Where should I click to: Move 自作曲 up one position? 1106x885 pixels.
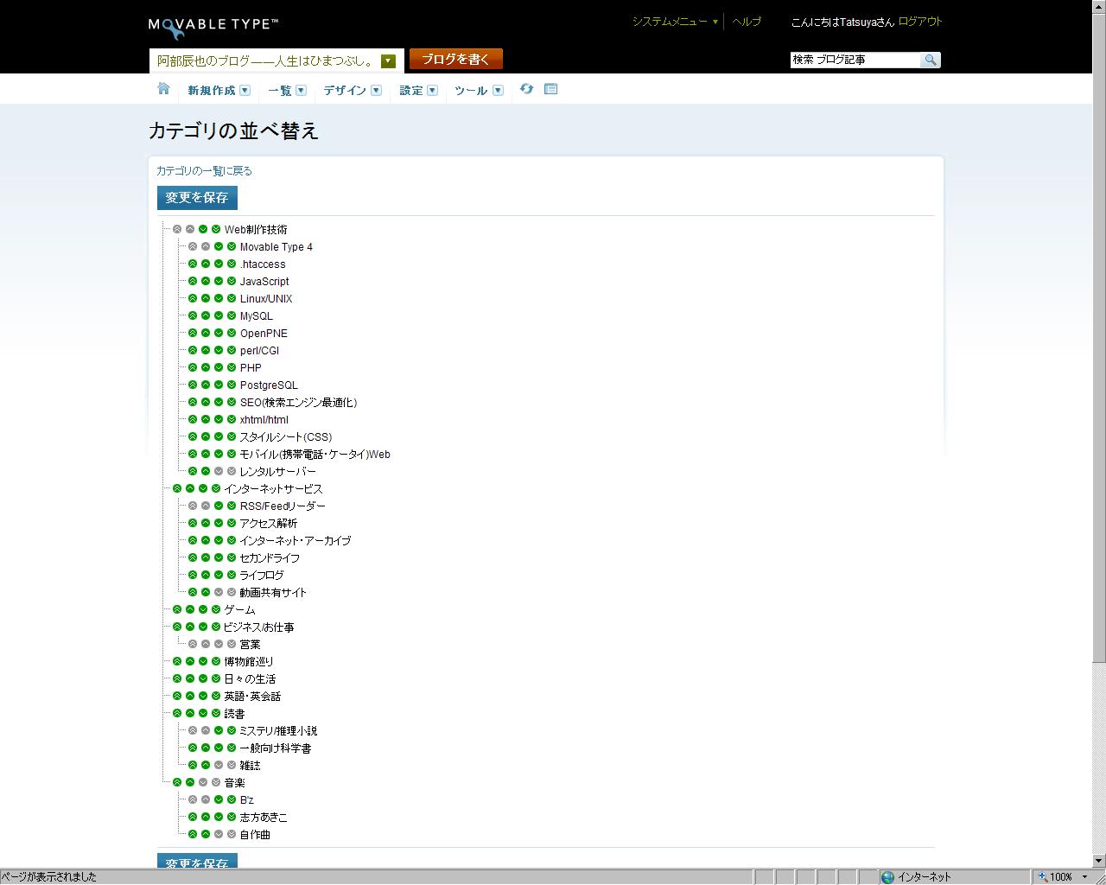tap(206, 834)
